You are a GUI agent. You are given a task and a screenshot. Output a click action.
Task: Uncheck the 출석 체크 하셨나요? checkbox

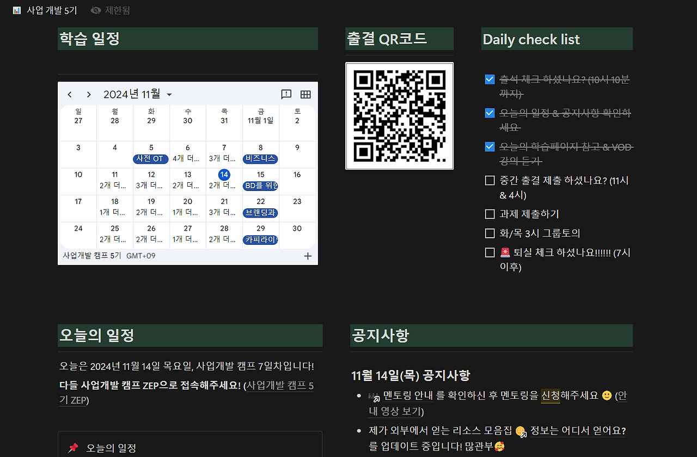[x=490, y=79]
